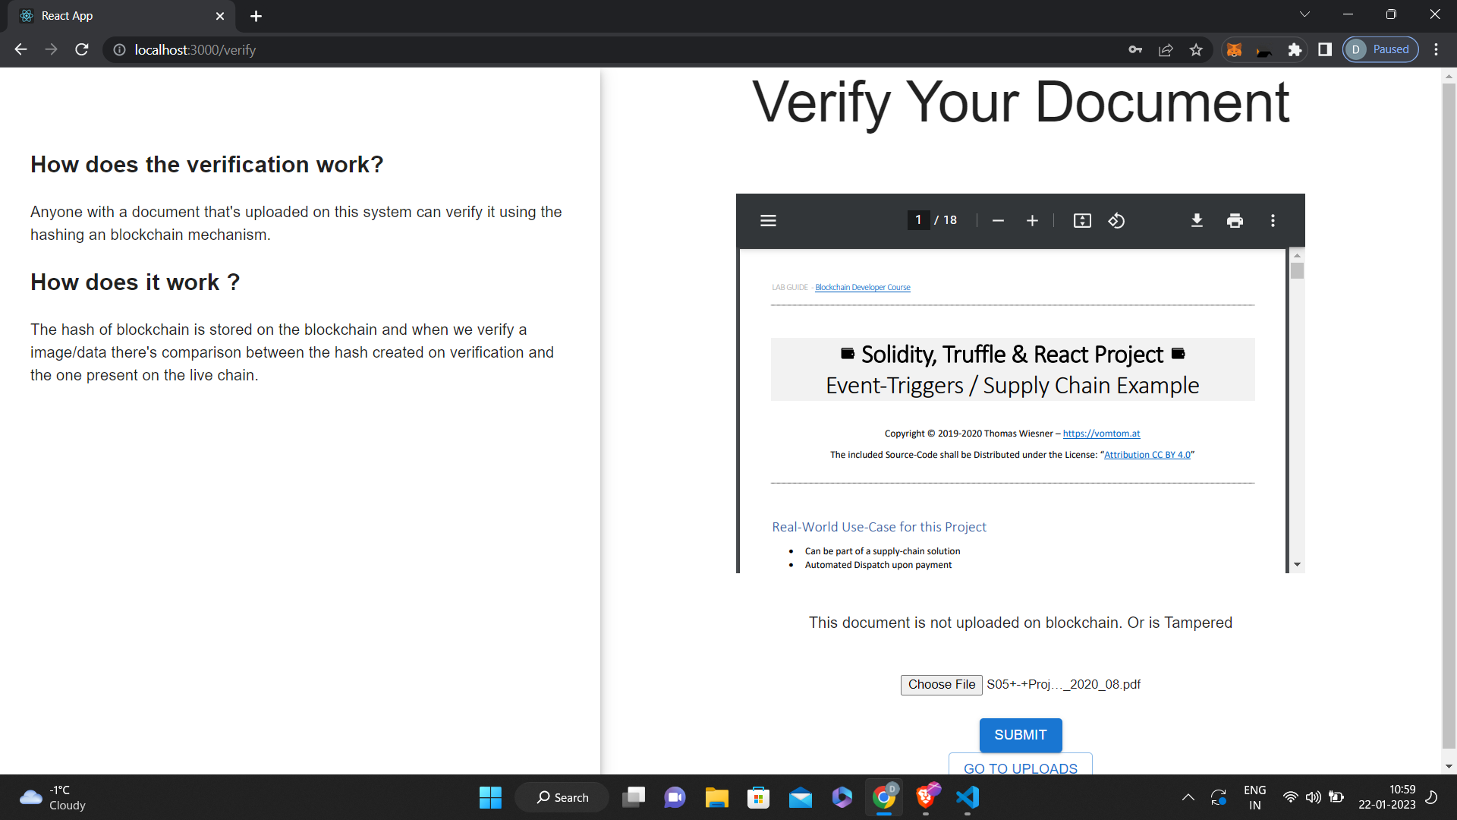Open Visual Studio Code from taskbar
This screenshot has width=1457, height=820.
(x=968, y=798)
